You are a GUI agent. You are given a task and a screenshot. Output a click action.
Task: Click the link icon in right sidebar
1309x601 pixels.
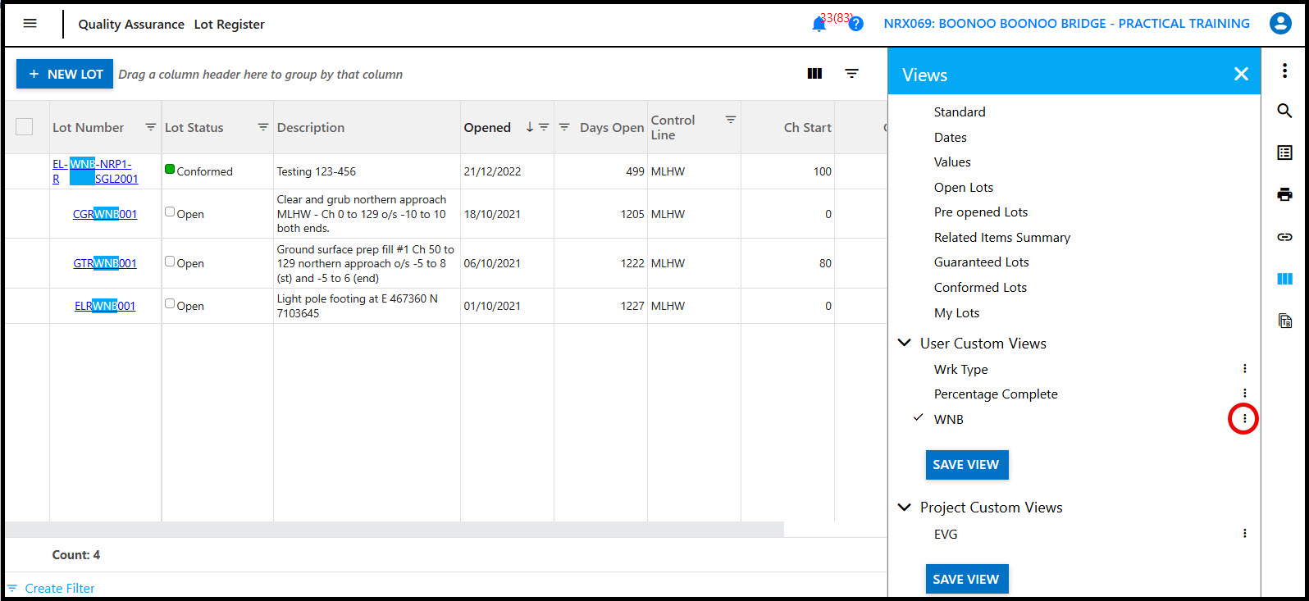tap(1284, 237)
